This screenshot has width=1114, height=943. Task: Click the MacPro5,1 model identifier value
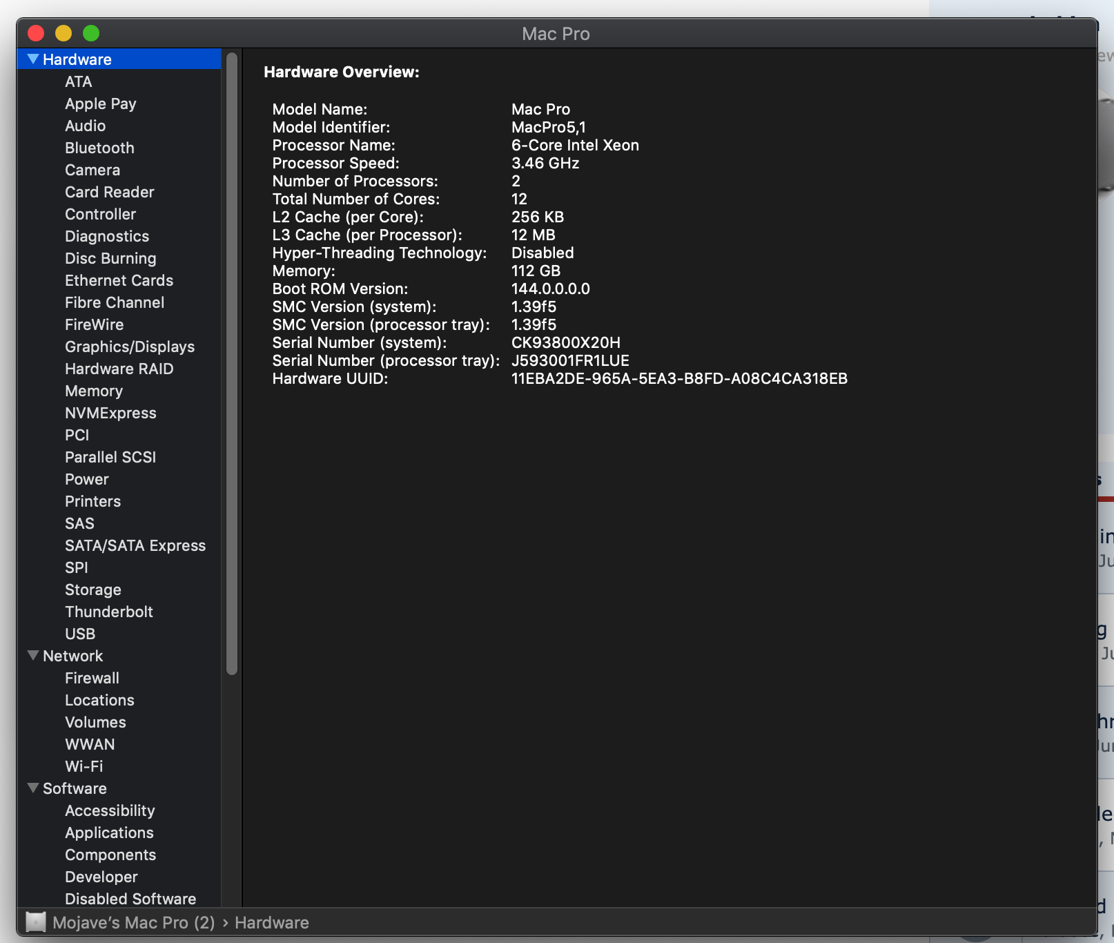point(549,127)
